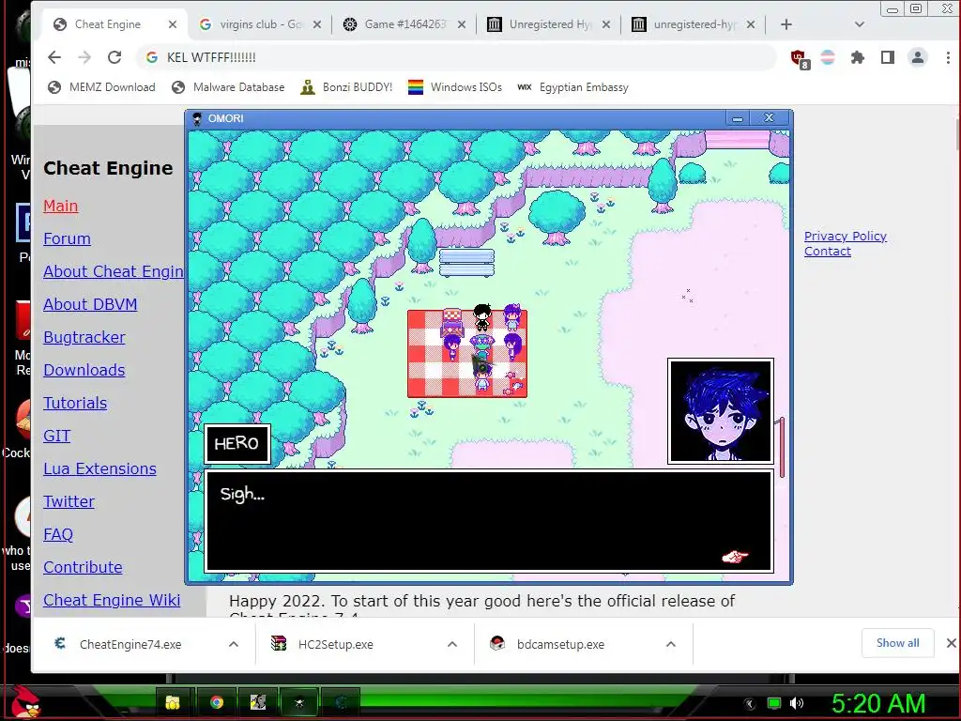961x721 pixels.
Task: Open the Egyptian Embassy bookmark
Action: tap(573, 87)
